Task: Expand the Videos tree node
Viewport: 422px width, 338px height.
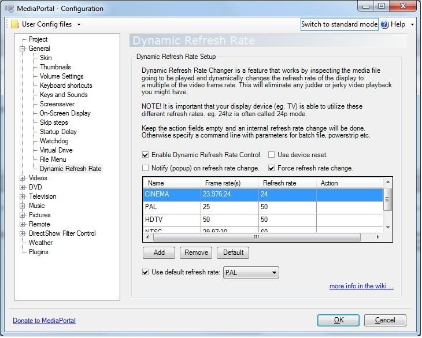Action: (23, 179)
